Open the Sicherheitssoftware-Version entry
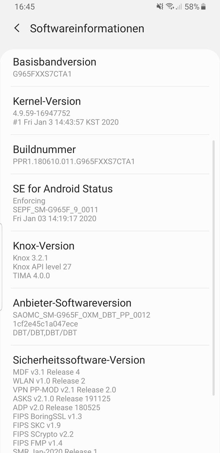Viewport: 220px width, 453px height. tap(110, 400)
